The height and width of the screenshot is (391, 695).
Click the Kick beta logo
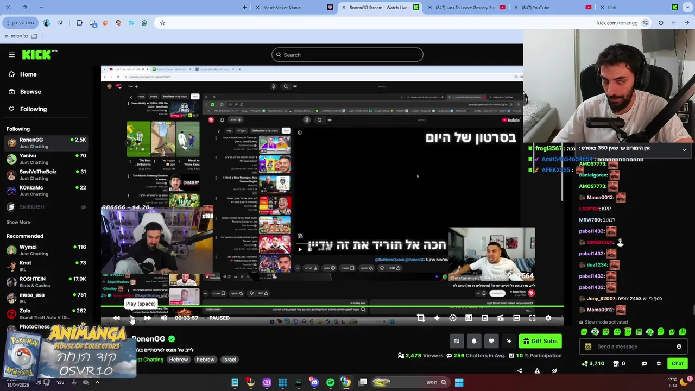click(39, 54)
